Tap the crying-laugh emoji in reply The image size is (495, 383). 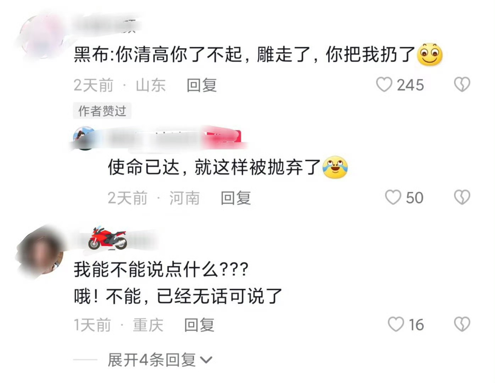(335, 167)
